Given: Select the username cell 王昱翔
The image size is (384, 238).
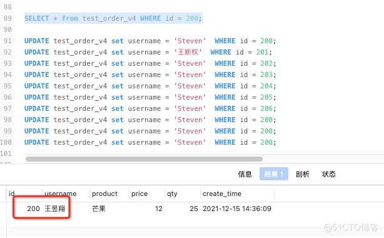Looking at the screenshot, I should (55, 209).
